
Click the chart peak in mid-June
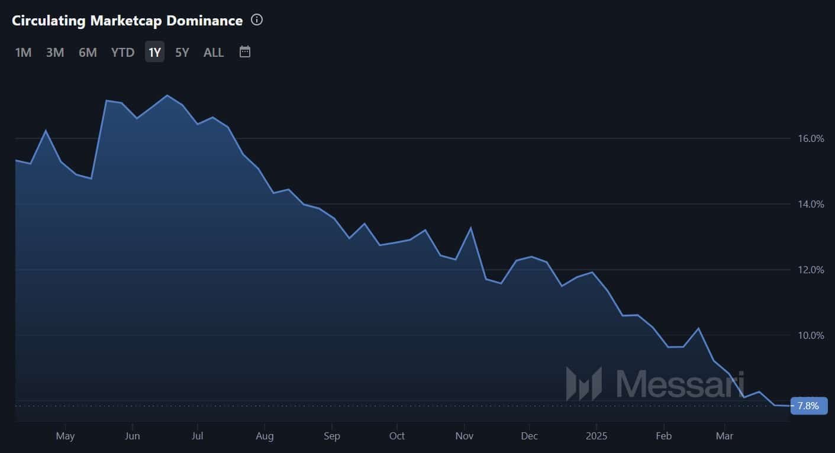pos(167,95)
